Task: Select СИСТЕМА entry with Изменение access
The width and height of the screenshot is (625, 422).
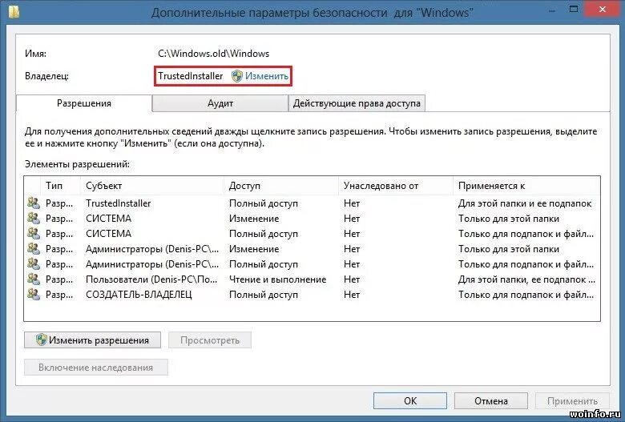Action: [312, 219]
